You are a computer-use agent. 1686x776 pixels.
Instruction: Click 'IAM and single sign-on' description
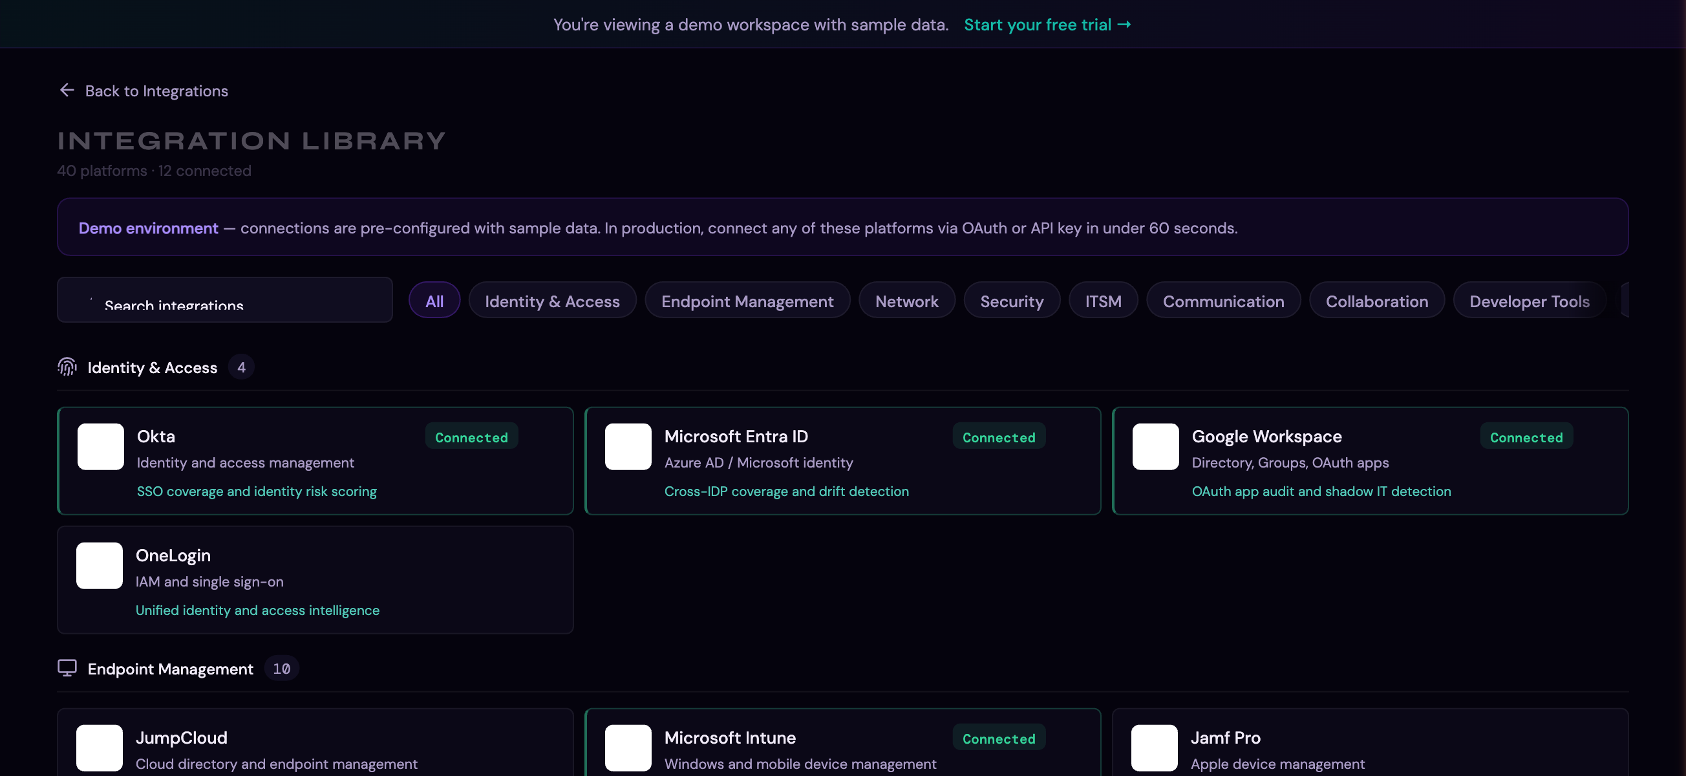[209, 581]
